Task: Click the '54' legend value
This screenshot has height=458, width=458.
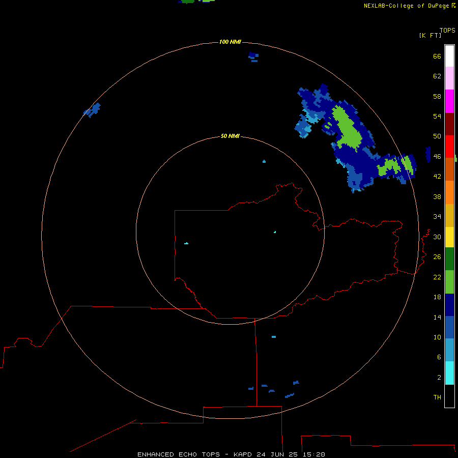Action: (437, 116)
